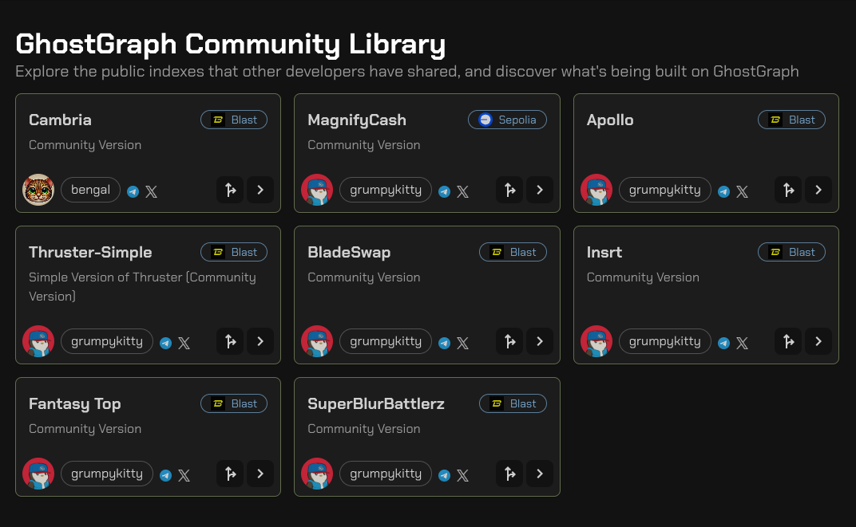Open Telegram link on MagnifyCash card
856x527 pixels.
coord(444,191)
